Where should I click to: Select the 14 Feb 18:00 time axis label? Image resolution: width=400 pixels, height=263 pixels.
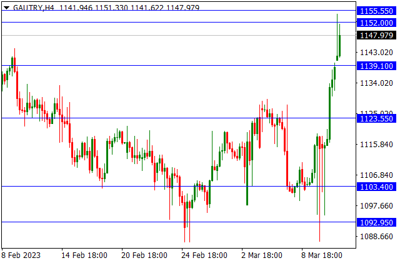pos(84,255)
